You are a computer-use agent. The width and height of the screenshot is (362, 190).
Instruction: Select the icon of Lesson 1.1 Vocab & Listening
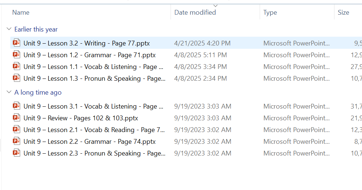[x=17, y=66]
